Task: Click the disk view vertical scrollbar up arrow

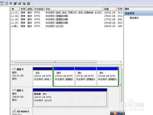Action: pos(121,67)
